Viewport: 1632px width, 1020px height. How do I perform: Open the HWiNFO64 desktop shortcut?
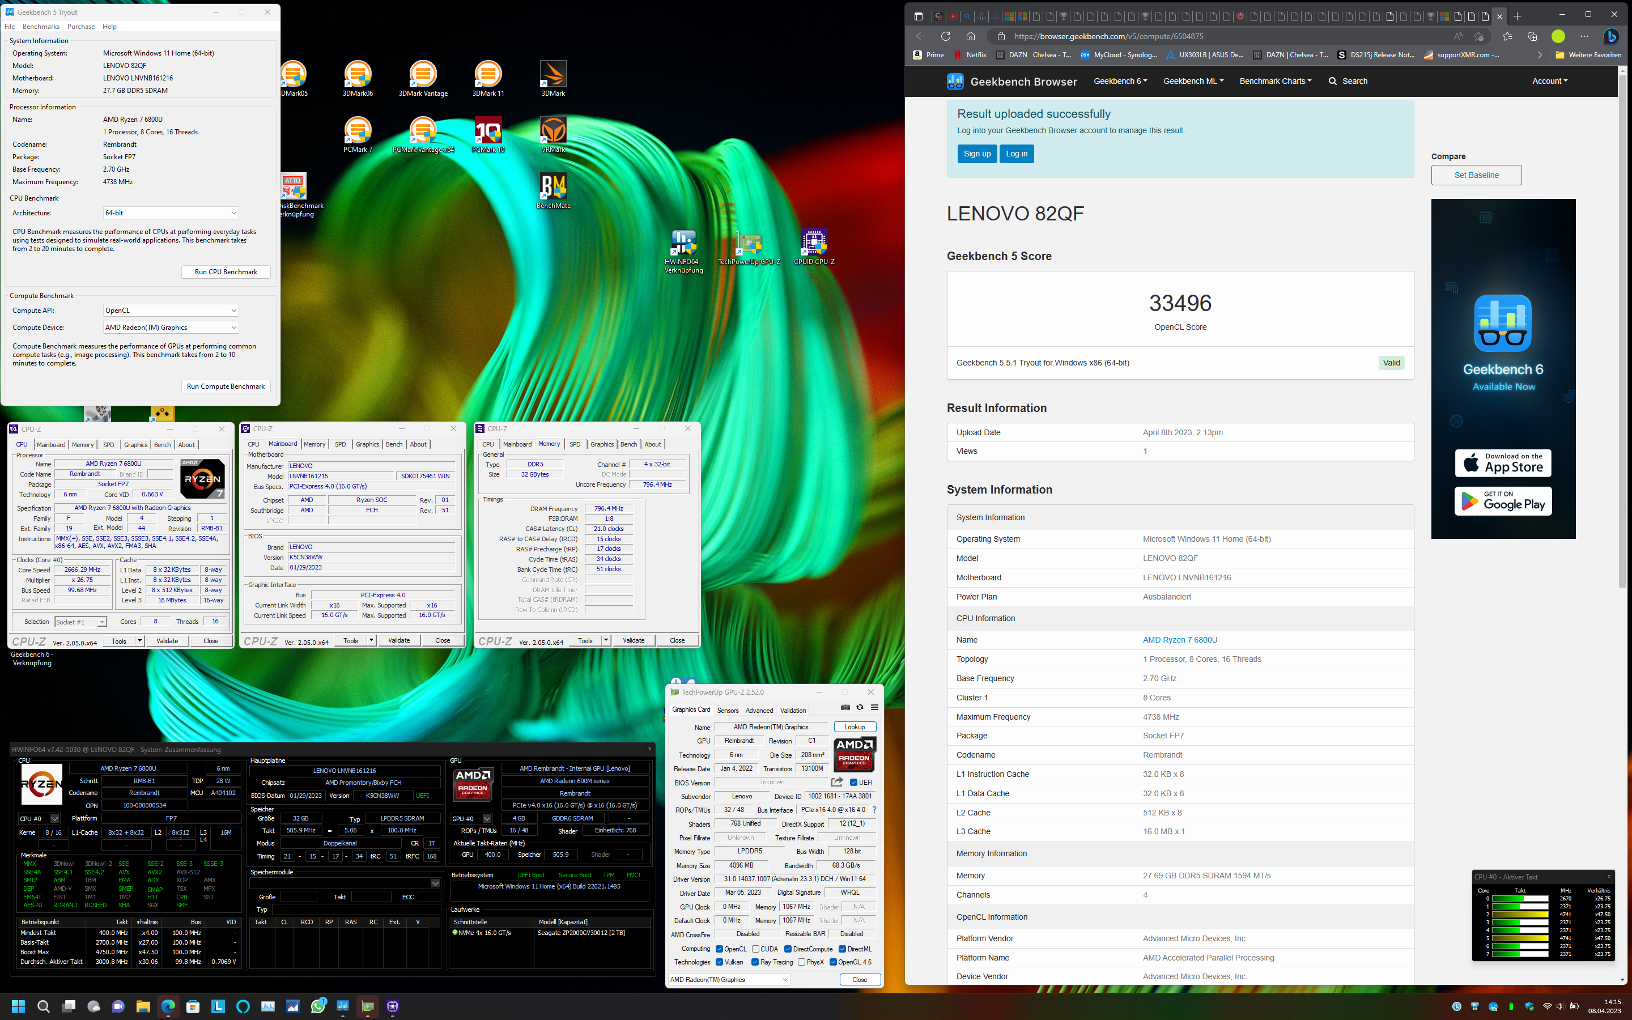(684, 252)
